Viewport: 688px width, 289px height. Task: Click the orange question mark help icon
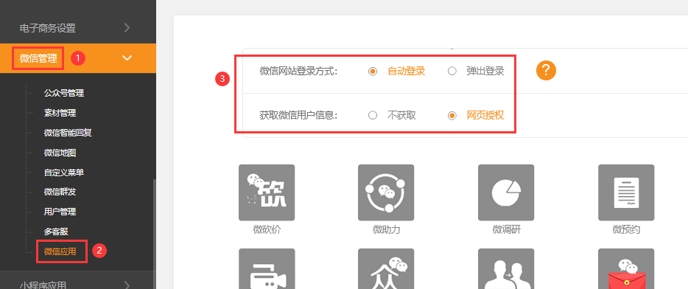click(x=546, y=71)
